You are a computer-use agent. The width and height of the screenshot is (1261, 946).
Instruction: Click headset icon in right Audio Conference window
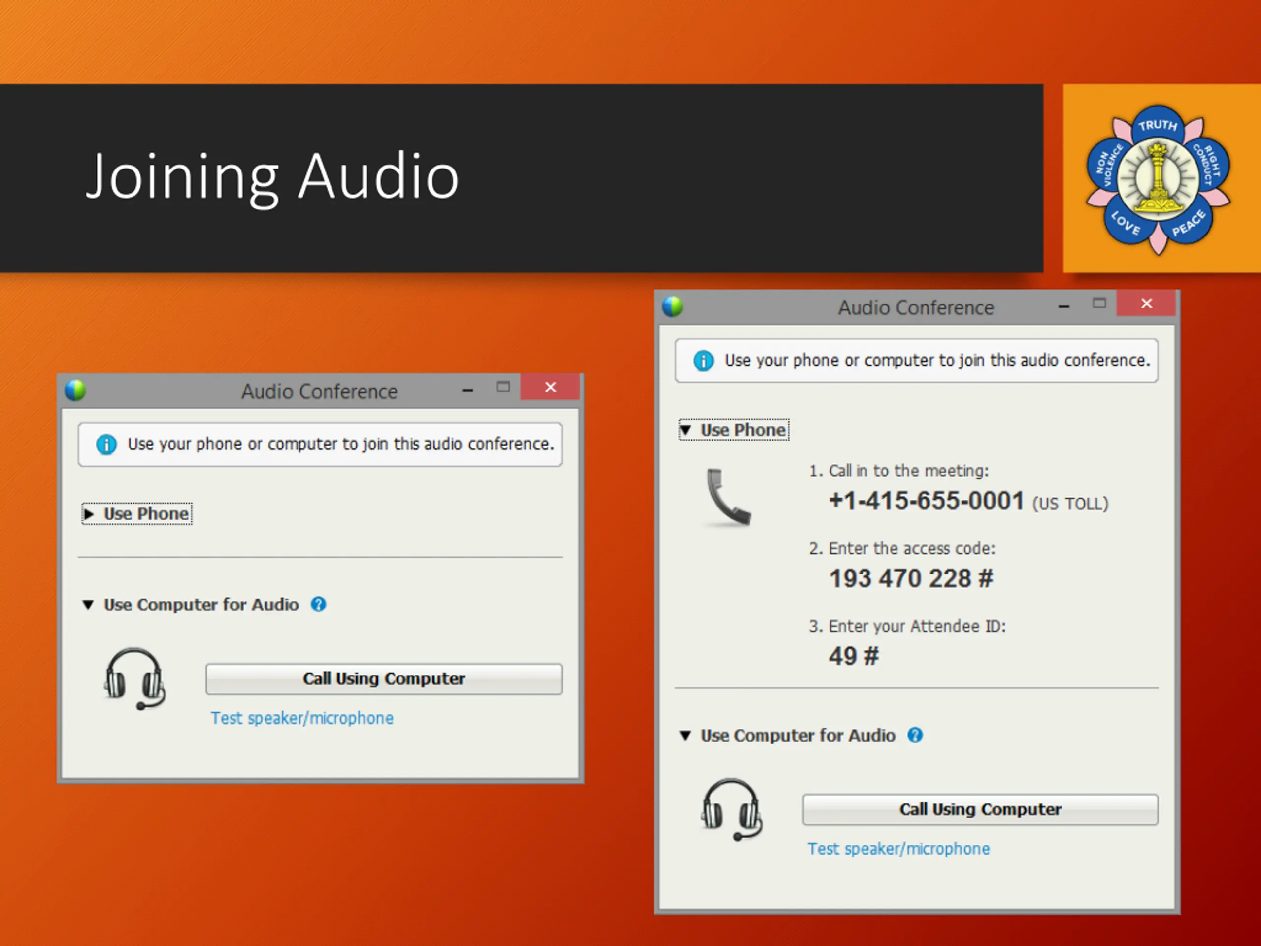tap(732, 809)
